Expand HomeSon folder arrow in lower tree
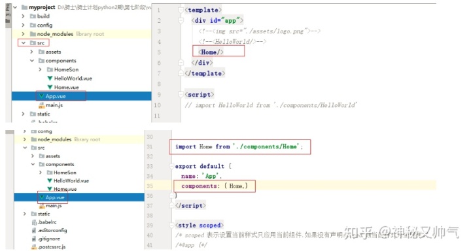471x251 pixels. (x=41, y=173)
